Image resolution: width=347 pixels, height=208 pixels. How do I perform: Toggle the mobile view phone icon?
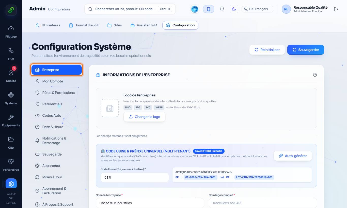click(x=209, y=9)
